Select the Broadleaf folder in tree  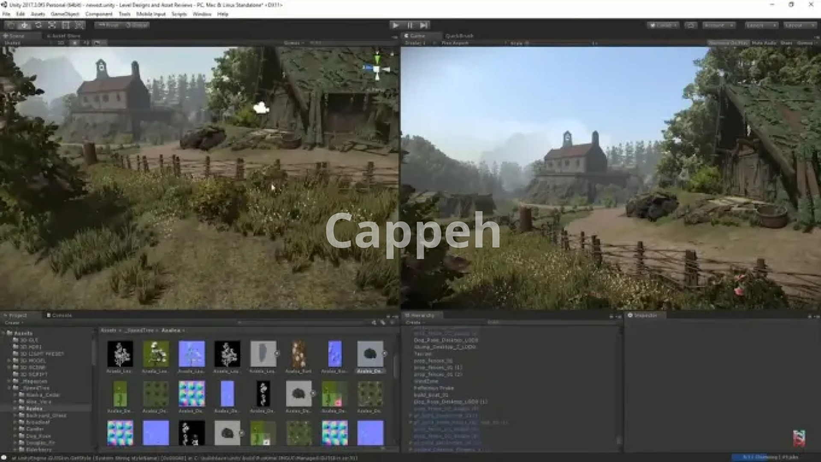tap(38, 422)
